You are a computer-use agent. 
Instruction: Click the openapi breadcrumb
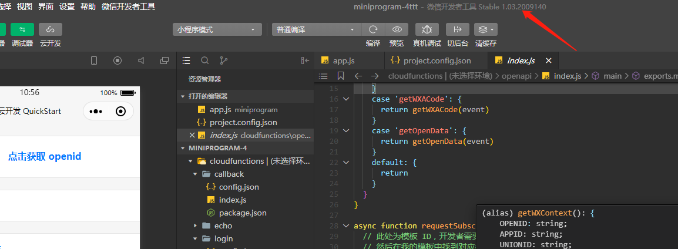(518, 76)
